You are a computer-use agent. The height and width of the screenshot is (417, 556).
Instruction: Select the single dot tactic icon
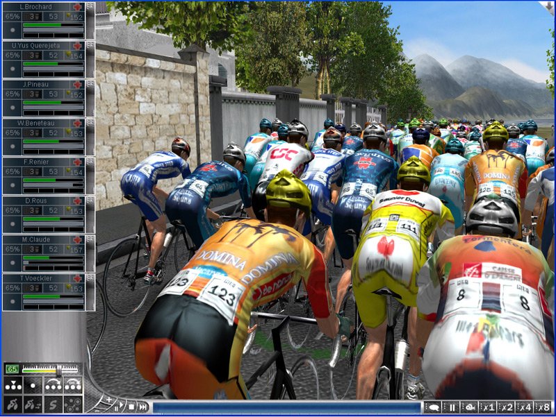(33, 385)
